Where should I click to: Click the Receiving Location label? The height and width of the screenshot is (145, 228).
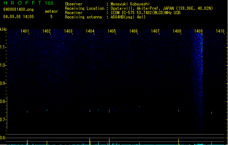click(84, 8)
